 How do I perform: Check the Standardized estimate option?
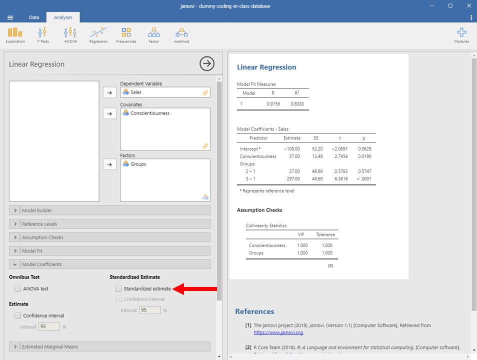[x=118, y=288]
